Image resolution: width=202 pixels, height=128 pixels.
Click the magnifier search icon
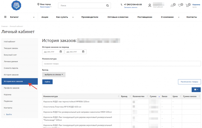click(108, 6)
